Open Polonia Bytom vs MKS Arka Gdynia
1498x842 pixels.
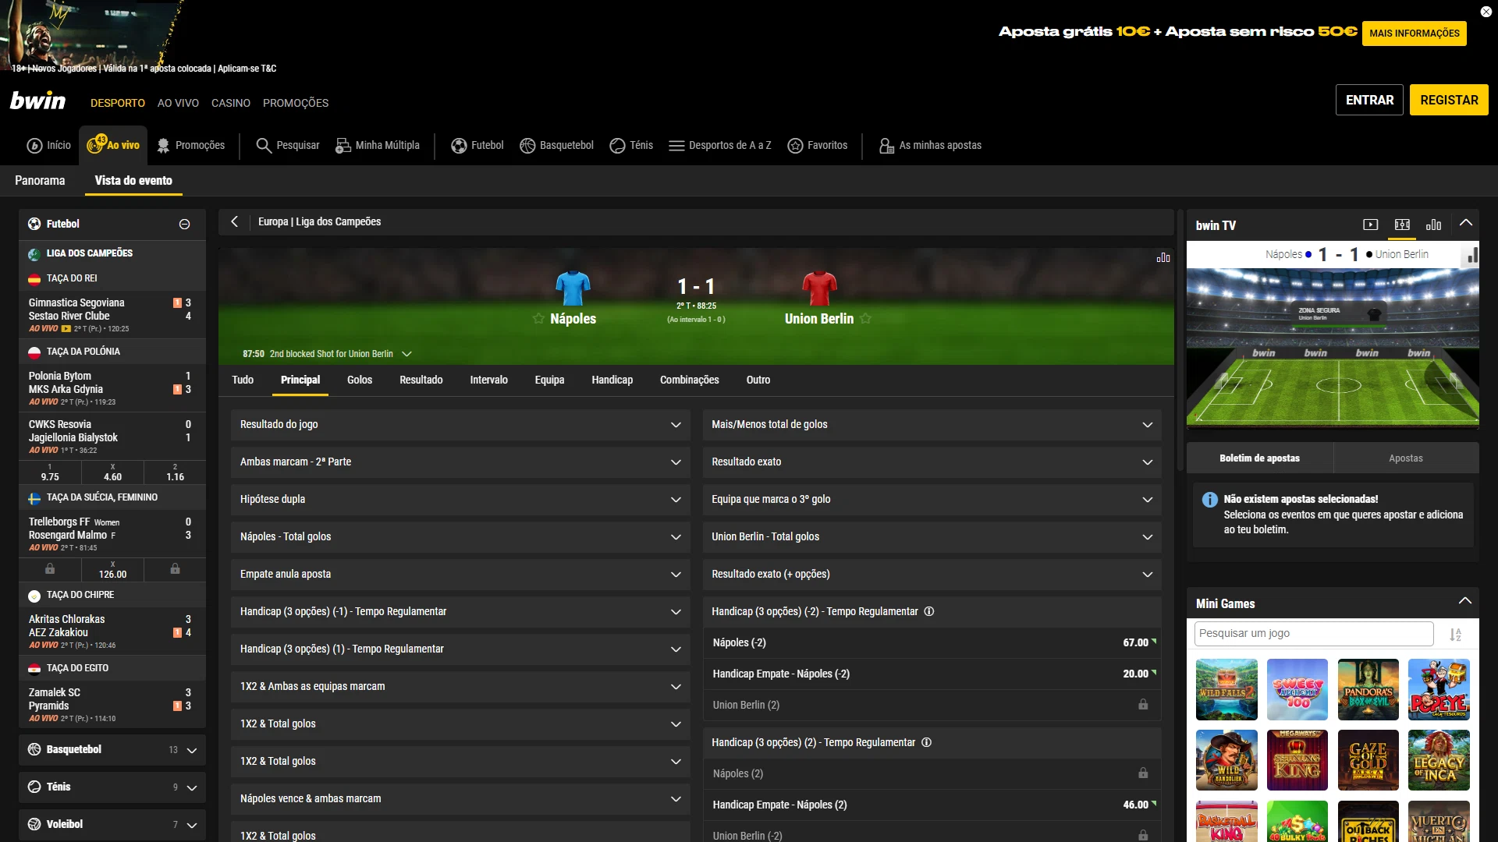point(112,387)
